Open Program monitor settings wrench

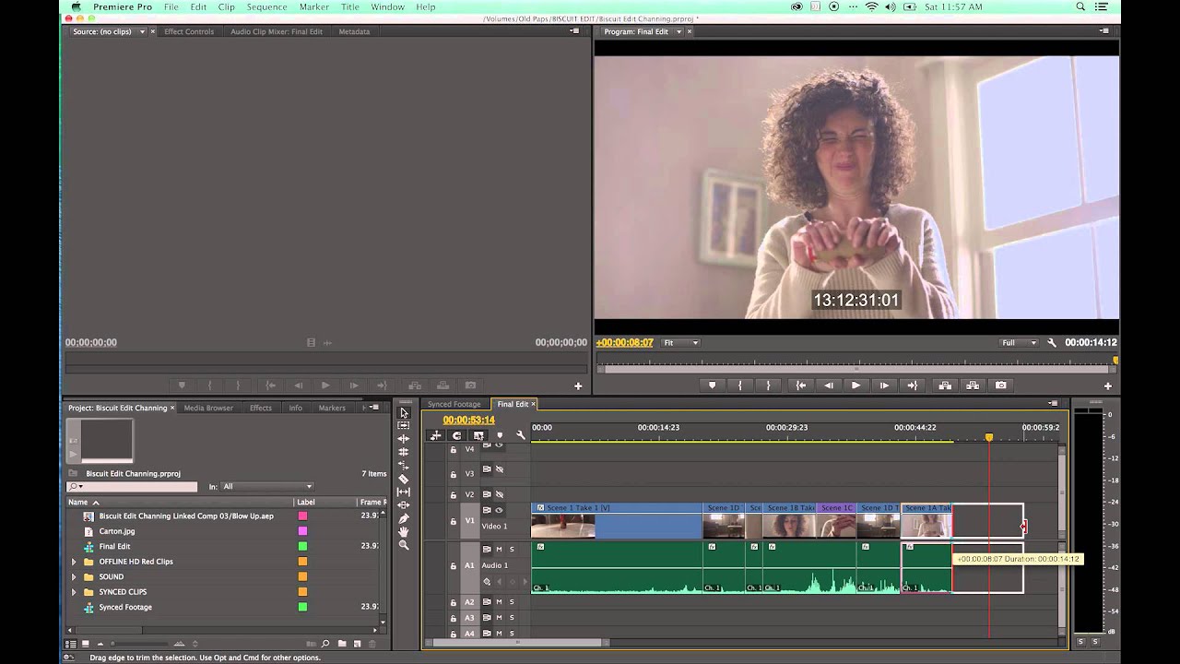[x=1052, y=342]
